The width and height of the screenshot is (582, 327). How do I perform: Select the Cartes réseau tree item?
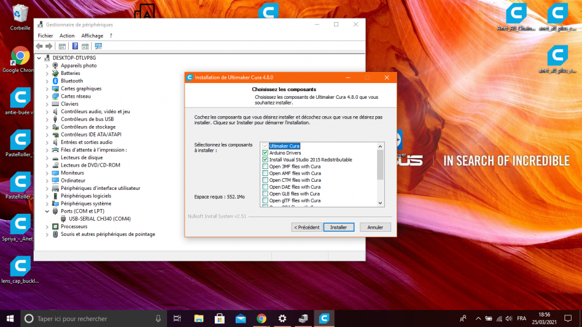pos(76,96)
